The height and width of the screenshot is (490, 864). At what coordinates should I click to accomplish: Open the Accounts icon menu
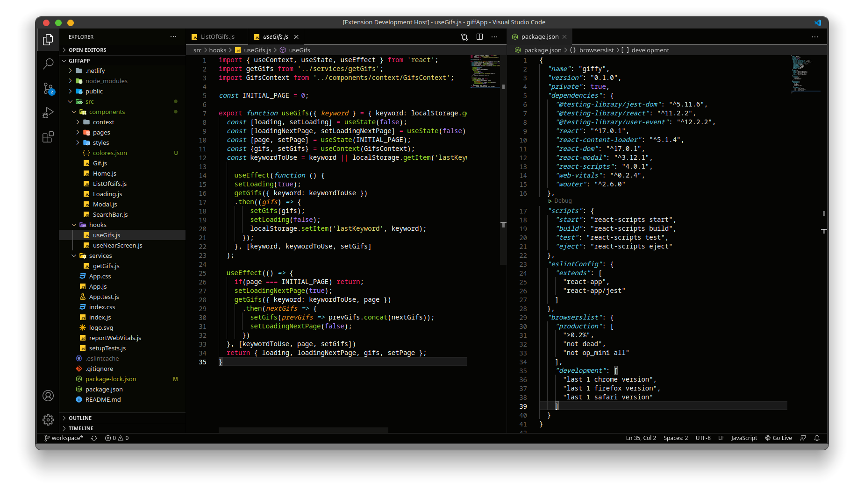48,396
